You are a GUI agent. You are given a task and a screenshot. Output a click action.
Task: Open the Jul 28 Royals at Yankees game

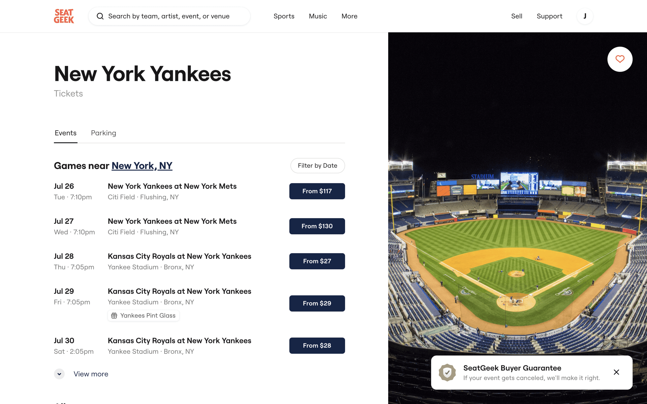[x=180, y=256]
